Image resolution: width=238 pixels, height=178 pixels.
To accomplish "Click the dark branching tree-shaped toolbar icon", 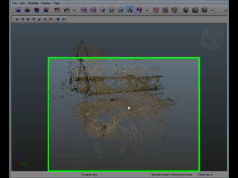I will [x=174, y=10].
